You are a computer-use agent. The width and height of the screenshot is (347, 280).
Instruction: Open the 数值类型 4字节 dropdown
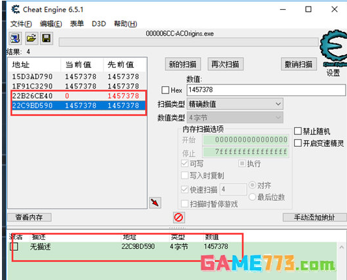(x=235, y=118)
